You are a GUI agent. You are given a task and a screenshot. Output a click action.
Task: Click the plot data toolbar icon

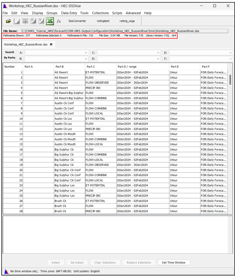(x=17, y=21)
